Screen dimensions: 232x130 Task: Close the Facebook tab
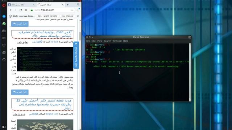click(x=34, y=5)
